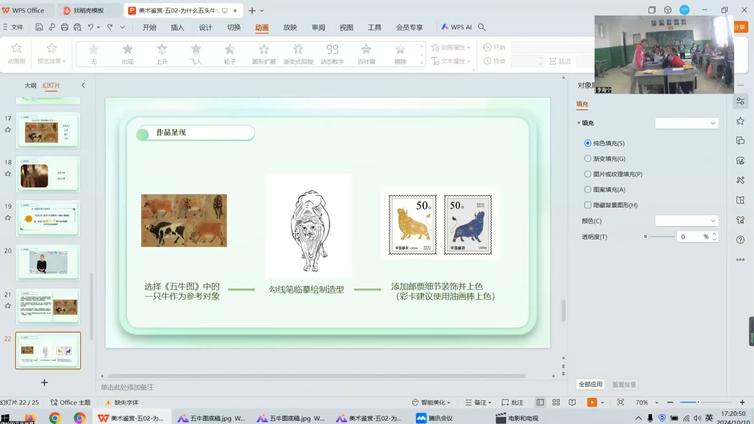Choose the 轮子 animation effect
754x424 pixels.
tap(230, 54)
